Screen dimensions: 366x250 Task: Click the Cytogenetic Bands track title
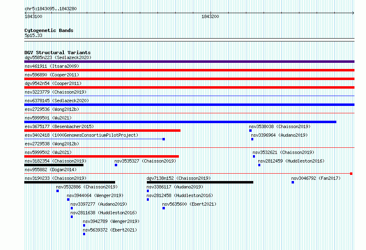click(49, 30)
